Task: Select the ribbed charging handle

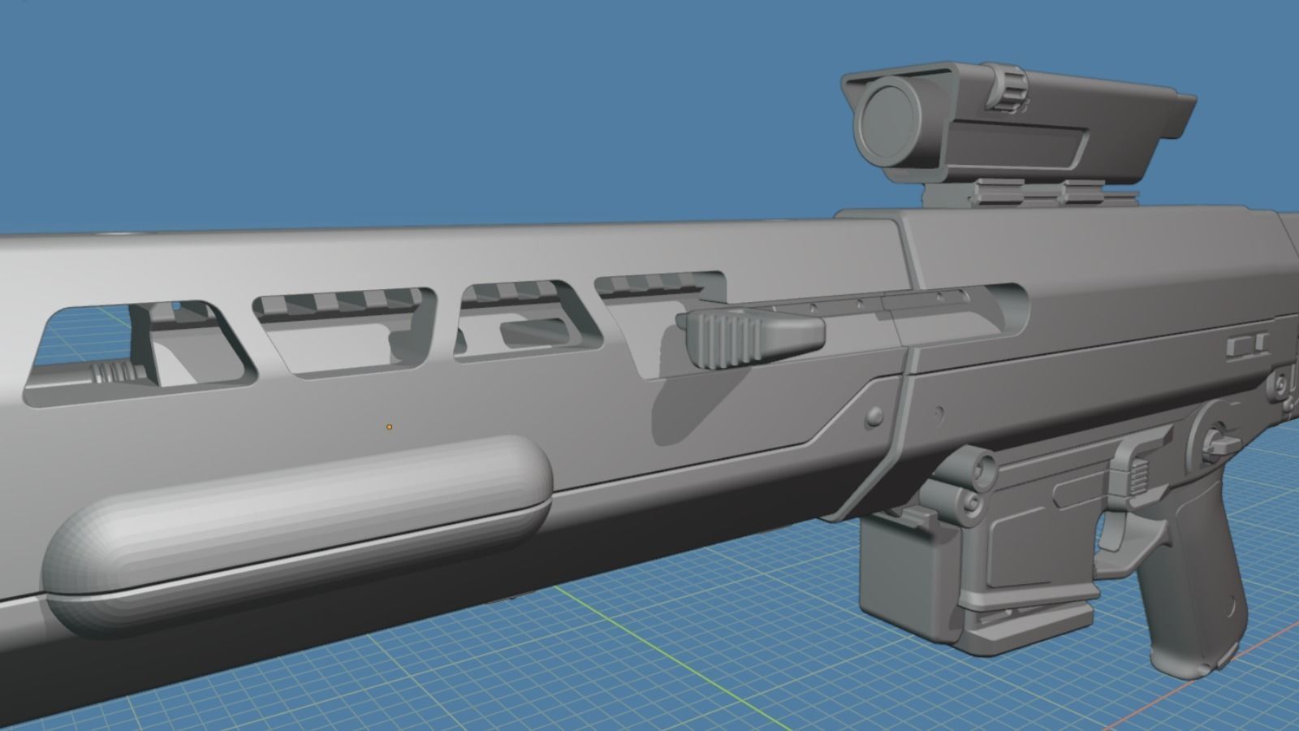Action: (x=751, y=337)
